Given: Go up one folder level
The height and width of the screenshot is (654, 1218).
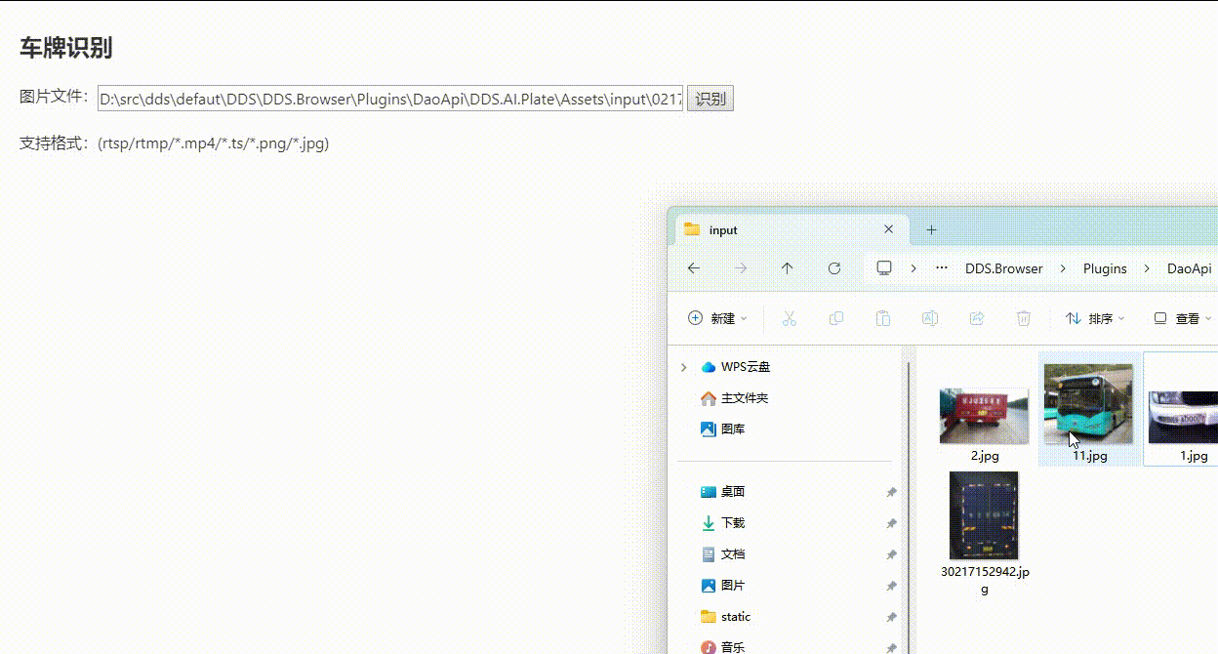Looking at the screenshot, I should pos(788,268).
